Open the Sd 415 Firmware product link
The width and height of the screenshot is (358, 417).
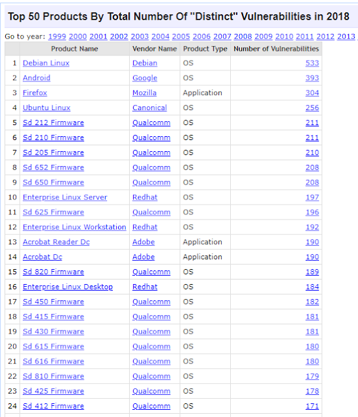(53, 317)
